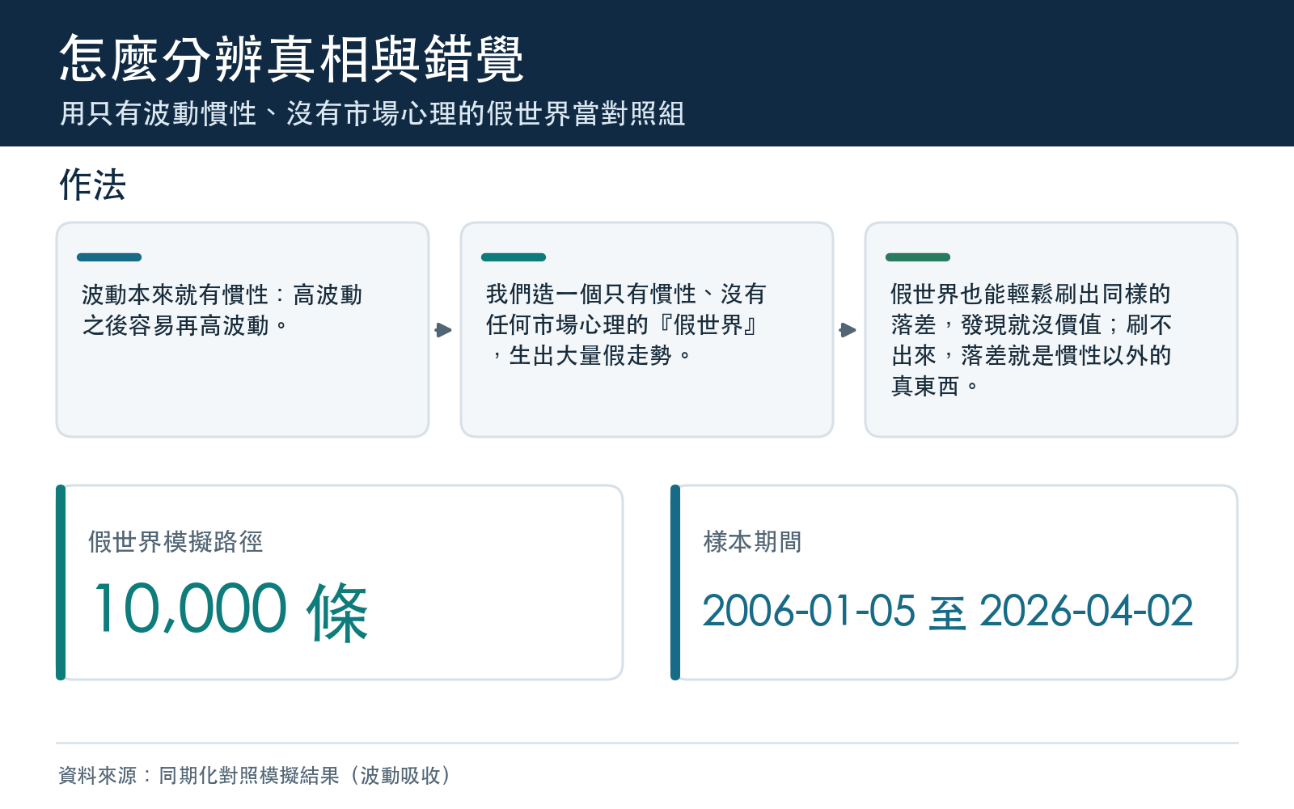Click the subtitle beginning 用只有波動慣性

point(372,113)
